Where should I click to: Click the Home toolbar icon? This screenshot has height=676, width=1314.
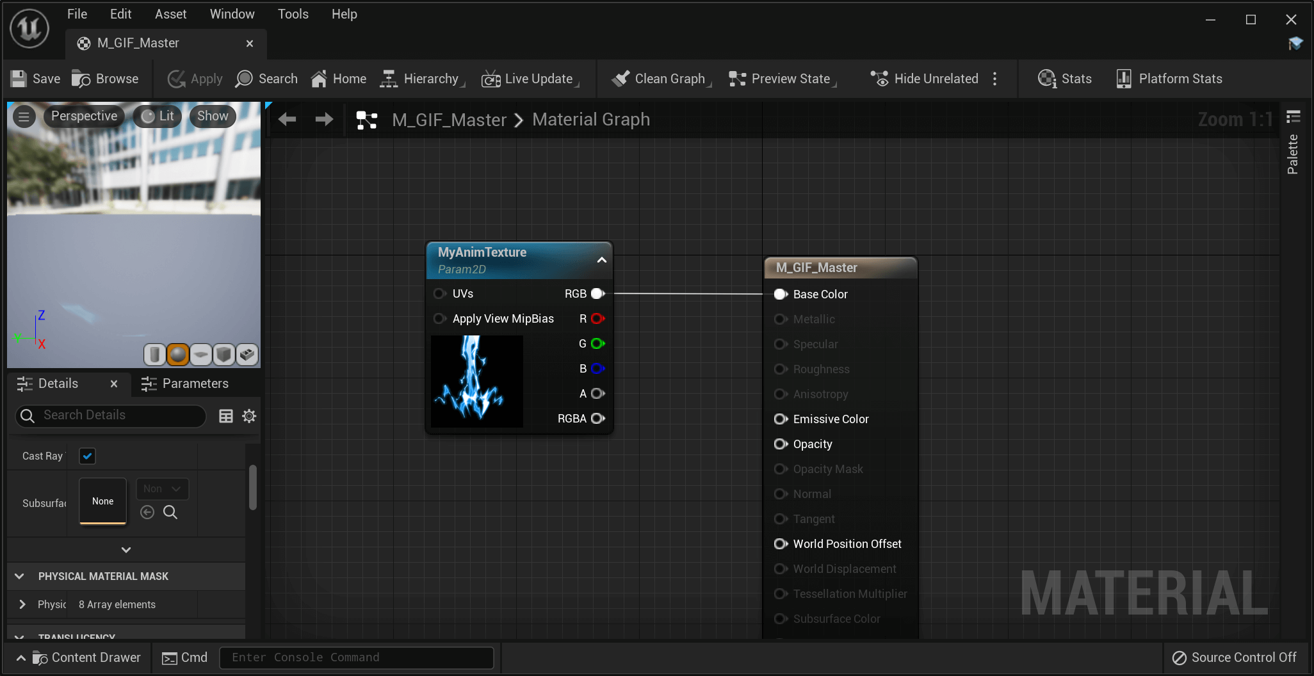pos(319,79)
